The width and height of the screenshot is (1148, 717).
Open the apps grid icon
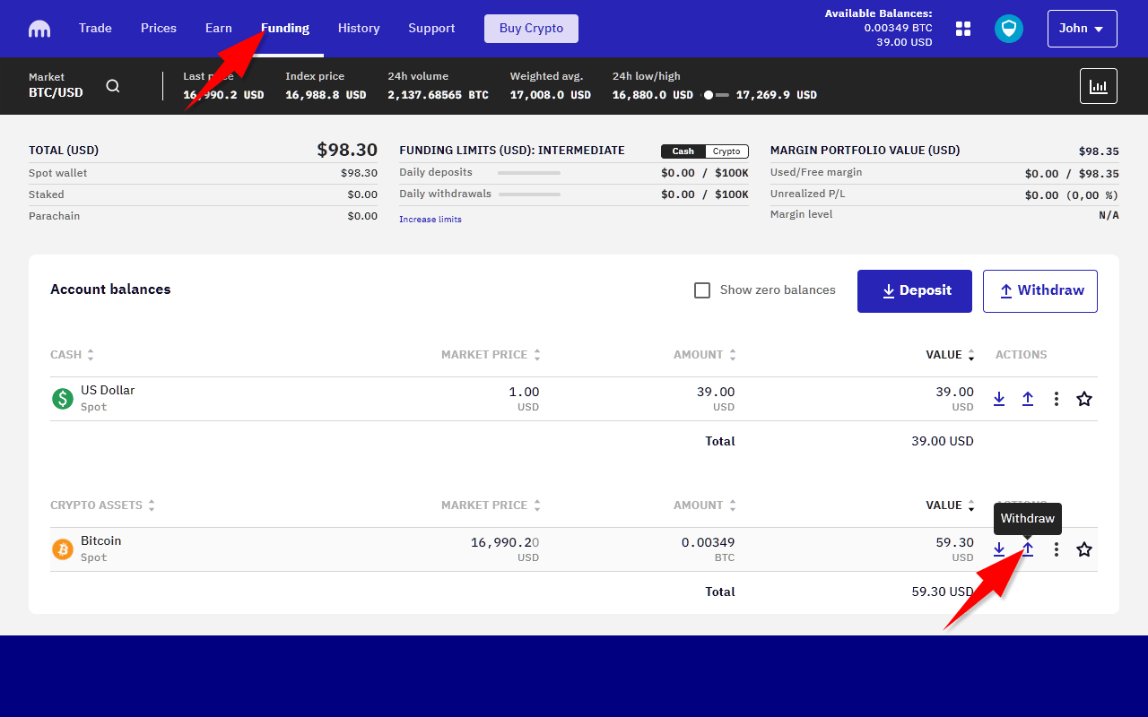coord(963,29)
